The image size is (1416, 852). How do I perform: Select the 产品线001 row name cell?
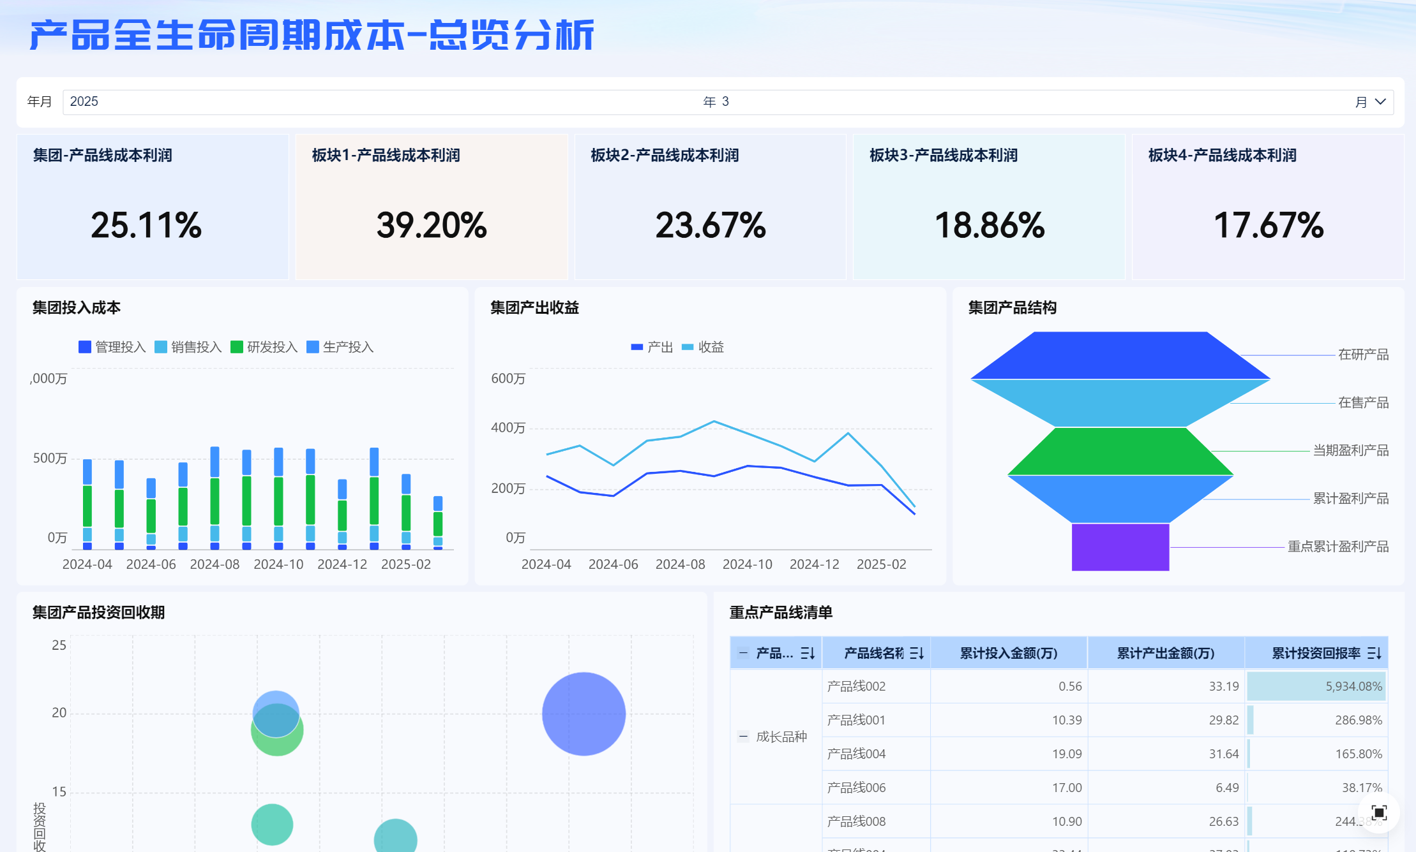tap(876, 720)
